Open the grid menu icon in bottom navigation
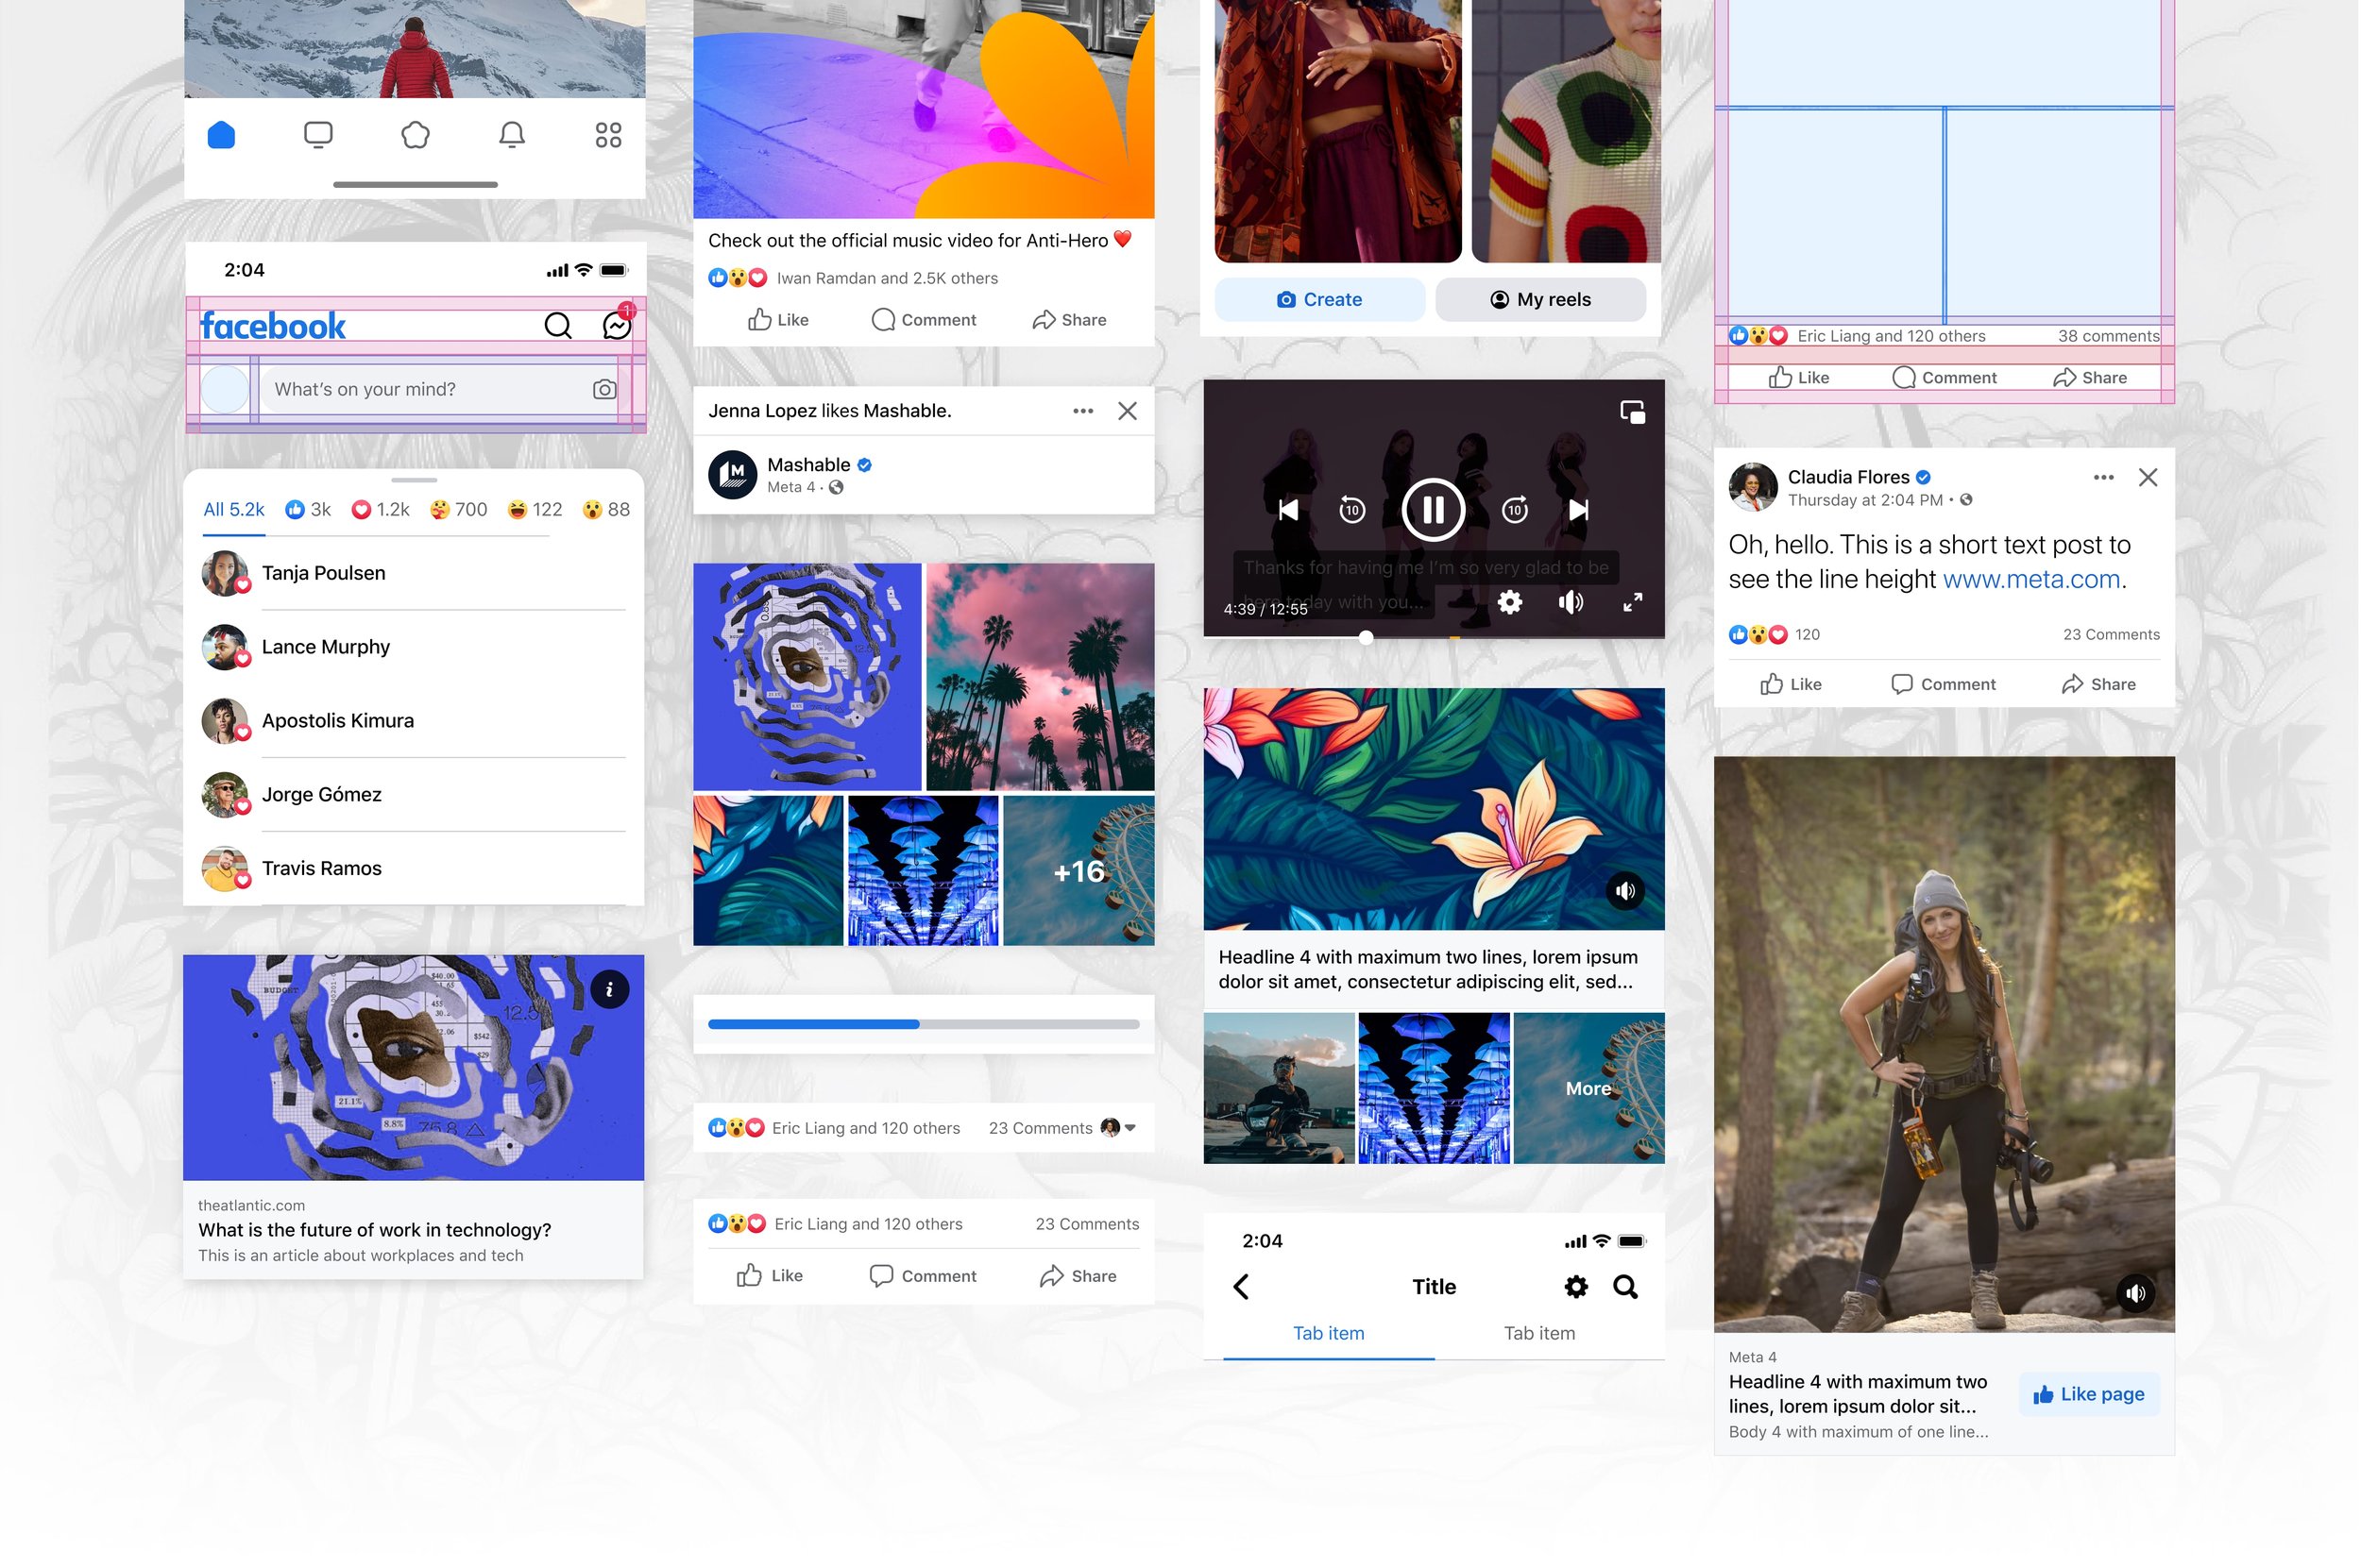The image size is (2361, 1568). click(x=607, y=135)
